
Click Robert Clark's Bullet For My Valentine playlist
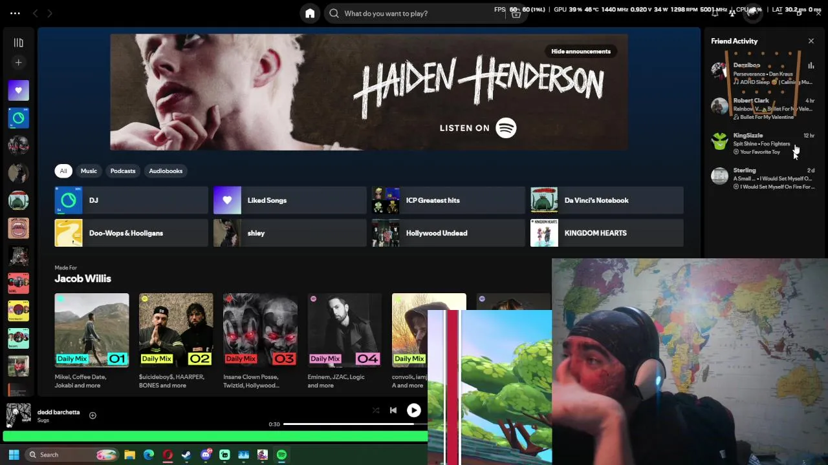tap(767, 118)
